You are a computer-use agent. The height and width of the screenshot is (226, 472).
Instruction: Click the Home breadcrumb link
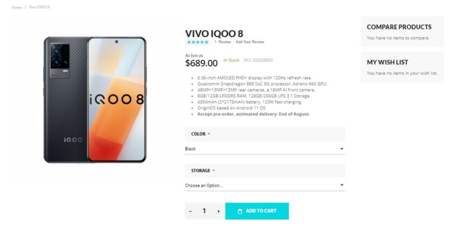coord(17,7)
